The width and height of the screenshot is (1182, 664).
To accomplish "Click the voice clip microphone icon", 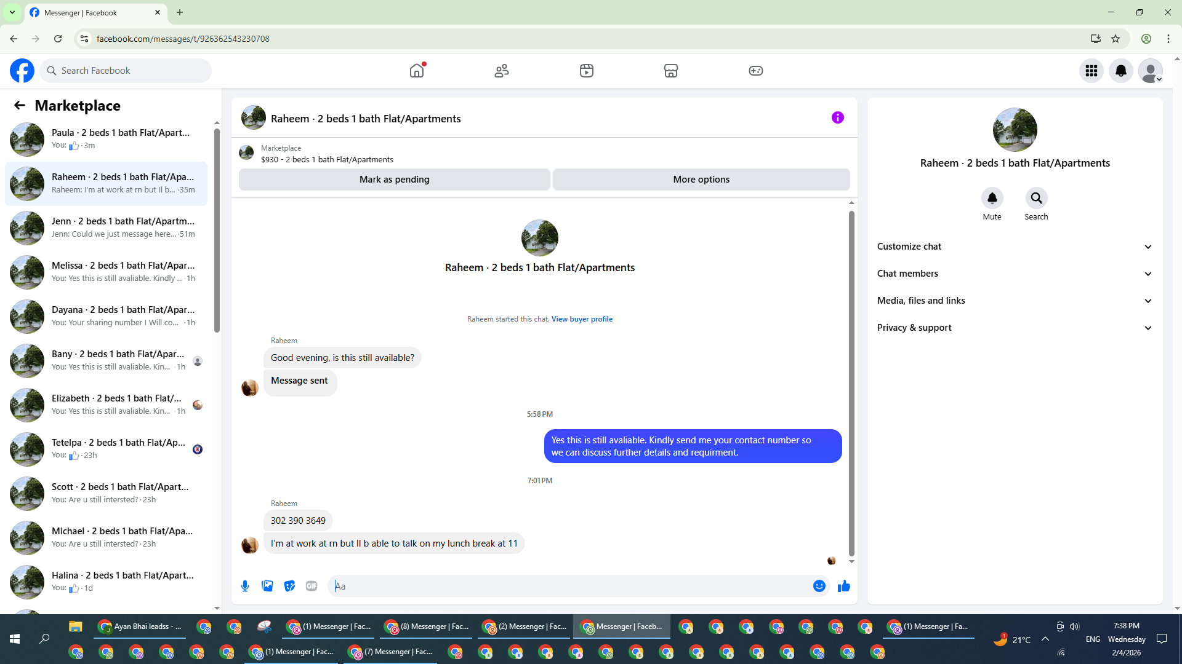I will (x=245, y=586).
